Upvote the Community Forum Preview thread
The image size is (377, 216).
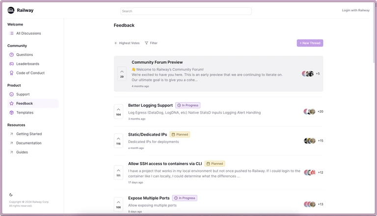pos(122,74)
